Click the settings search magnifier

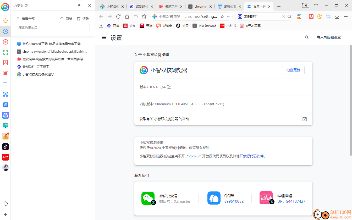pos(307,37)
